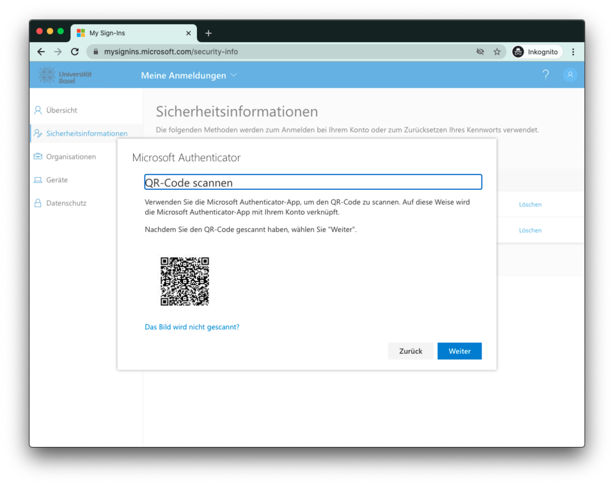This screenshot has width=614, height=486.
Task: Click the tracking protection eye icon
Action: [480, 52]
